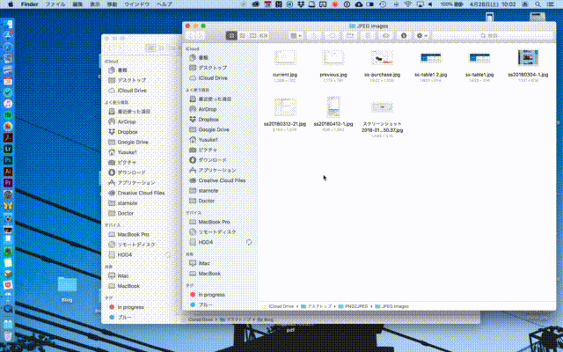Open the ファイル menu in menu bar
The height and width of the screenshot is (352, 563).
point(54,4)
